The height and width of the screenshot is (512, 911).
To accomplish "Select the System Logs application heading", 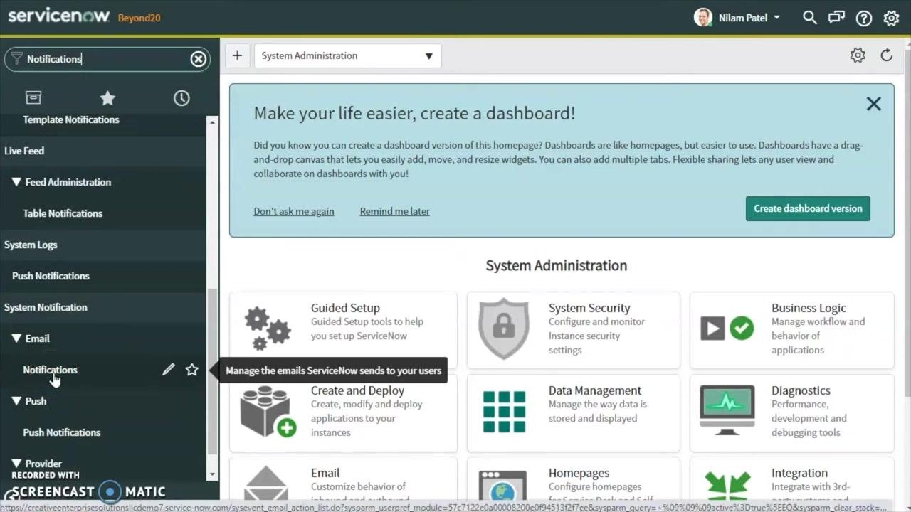I will [31, 245].
